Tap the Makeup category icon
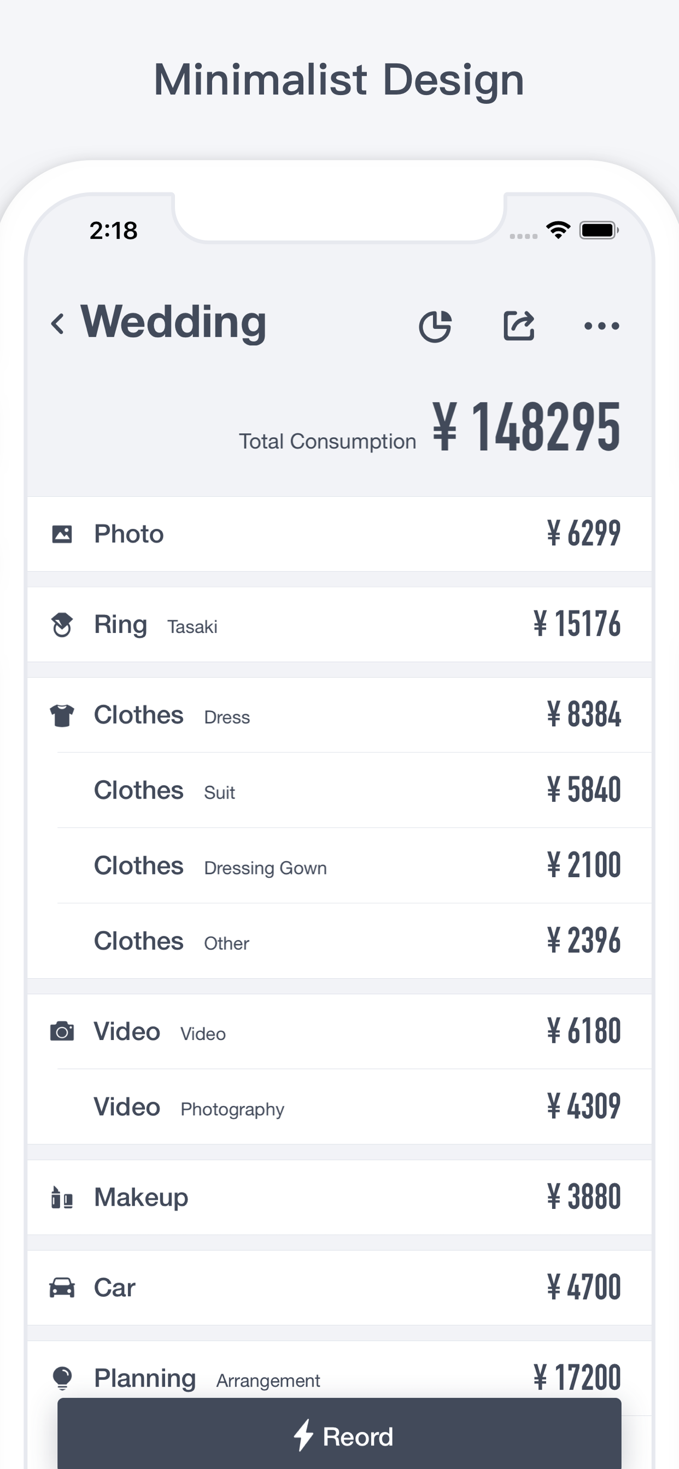Screen dimensions: 679x1469 coord(62,1197)
